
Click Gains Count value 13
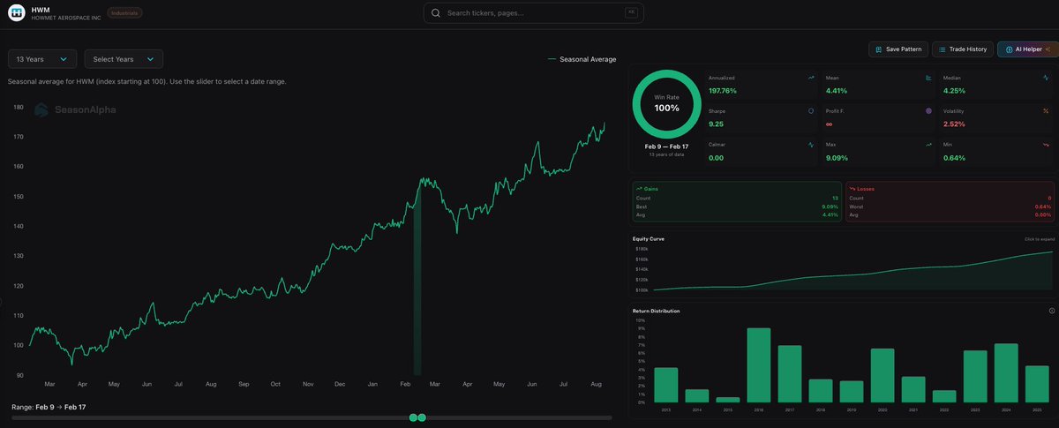(835, 198)
